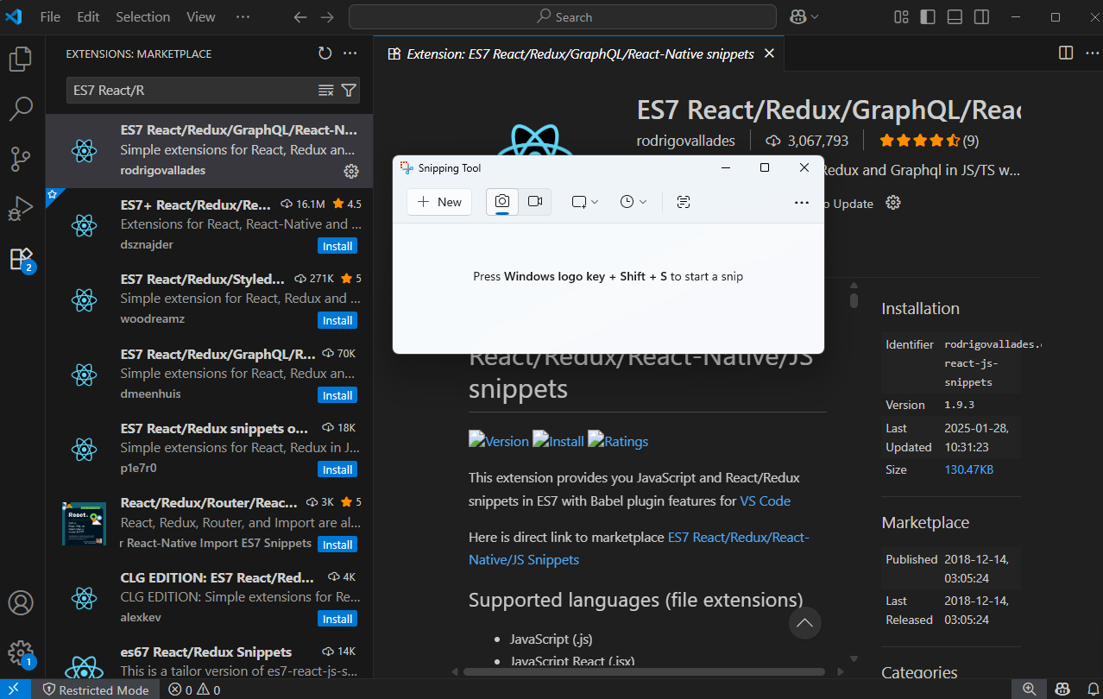Click the horizontal scrollbar in extension details
The image size is (1103, 699).
pos(643,671)
